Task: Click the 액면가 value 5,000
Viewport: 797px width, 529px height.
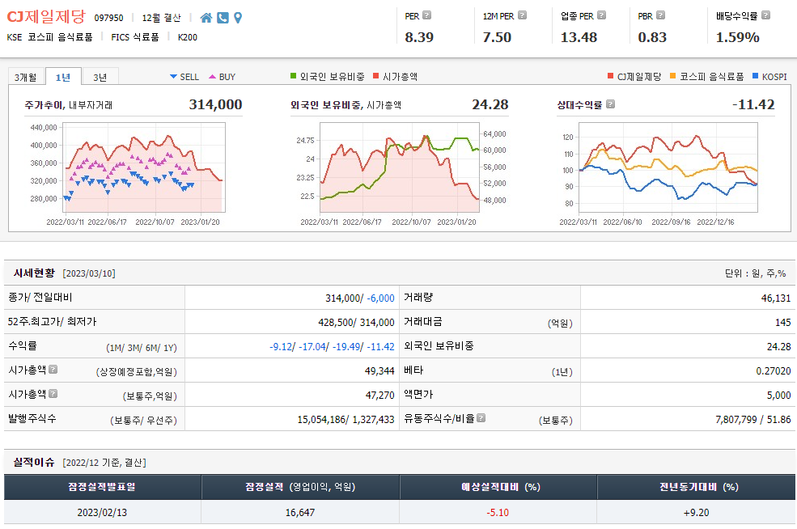Action: coord(779,395)
